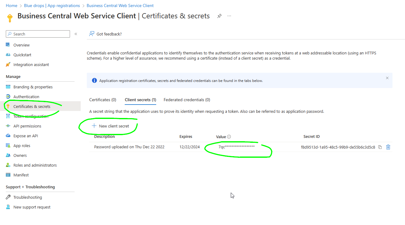Open the more options ellipsis in header
The width and height of the screenshot is (405, 225).
229,16
